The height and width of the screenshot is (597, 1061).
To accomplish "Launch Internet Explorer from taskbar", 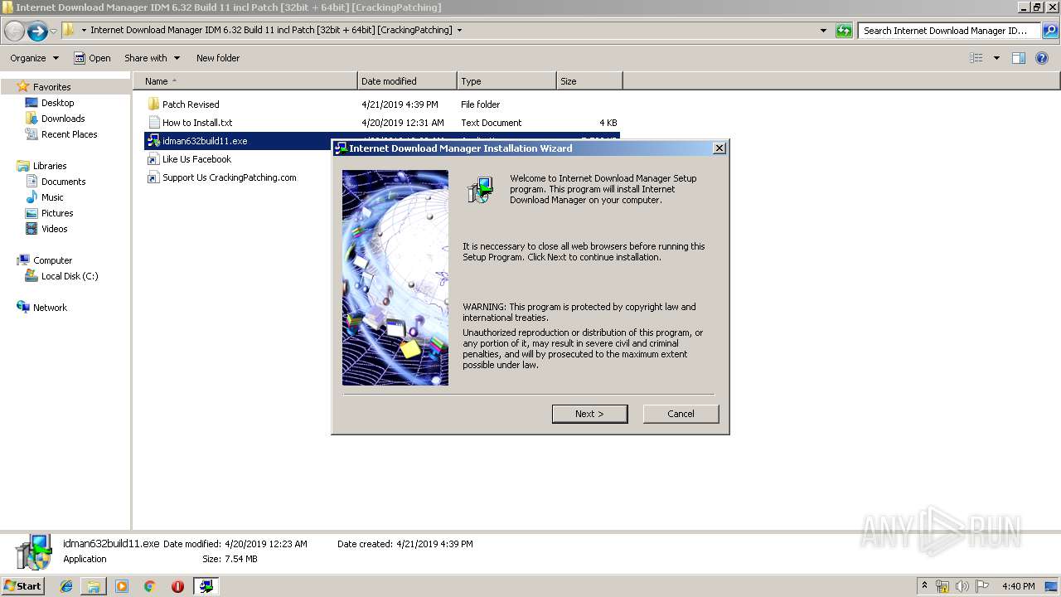I will pyautogui.click(x=66, y=586).
